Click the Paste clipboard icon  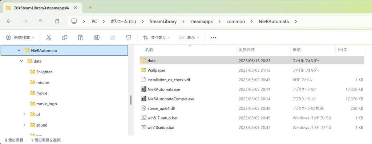[81, 37]
